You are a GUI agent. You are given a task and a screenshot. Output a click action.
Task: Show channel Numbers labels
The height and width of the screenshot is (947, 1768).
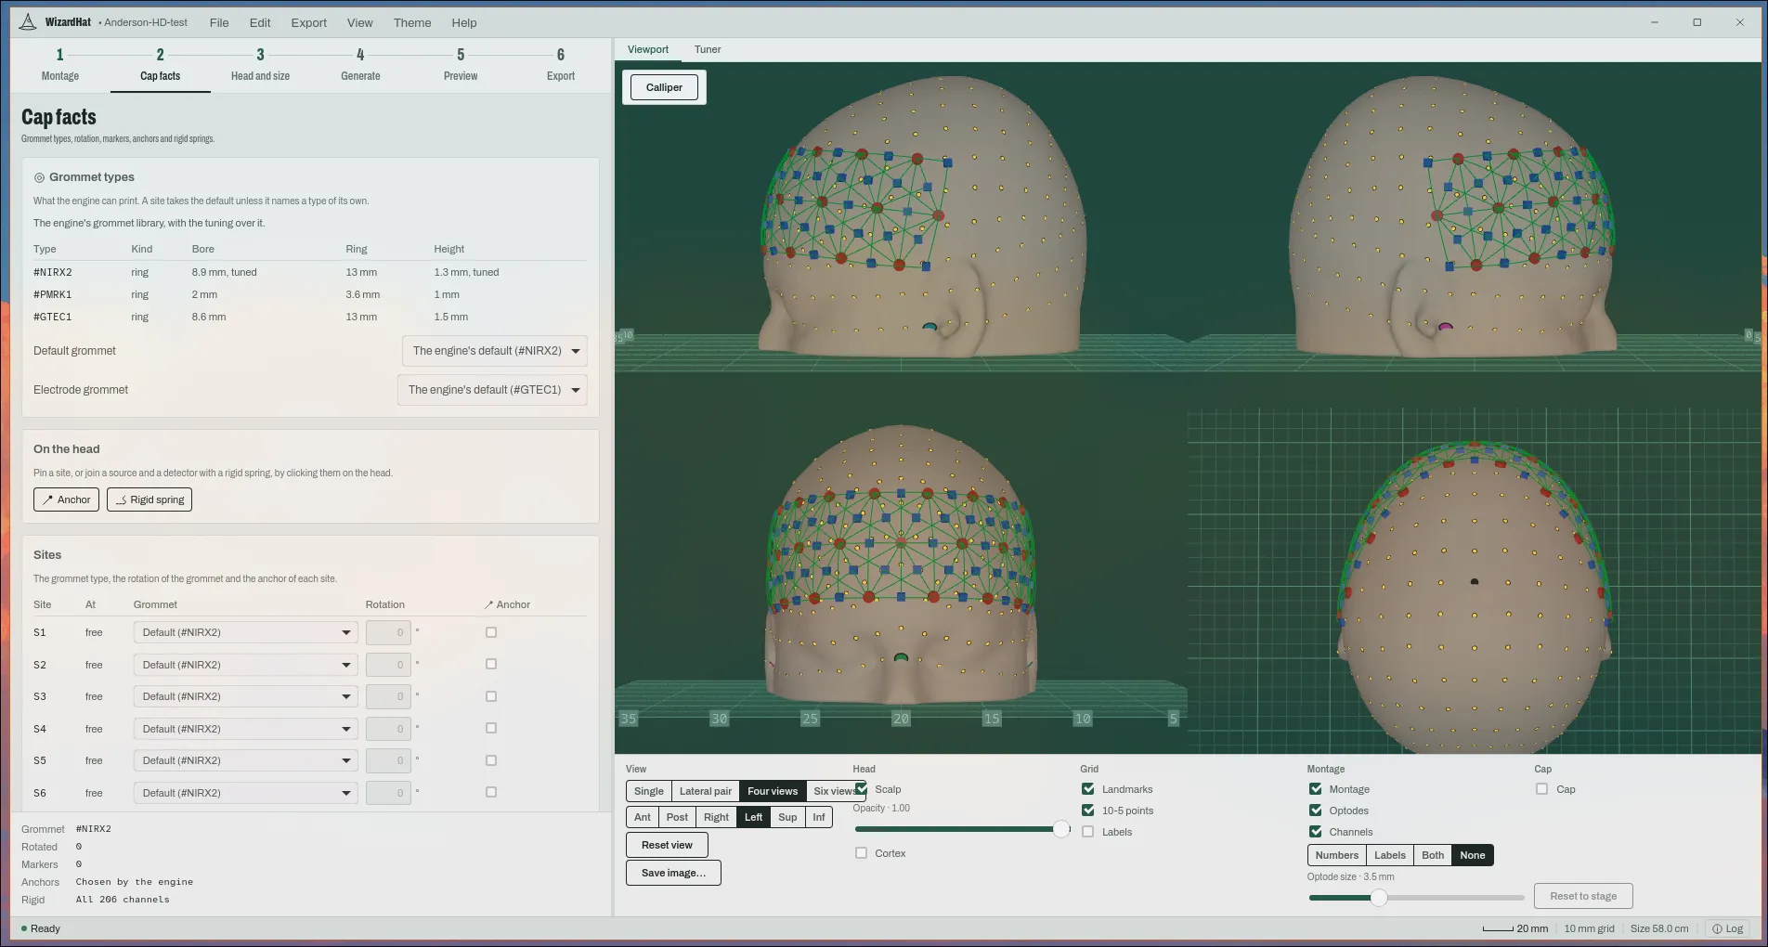[x=1336, y=855]
